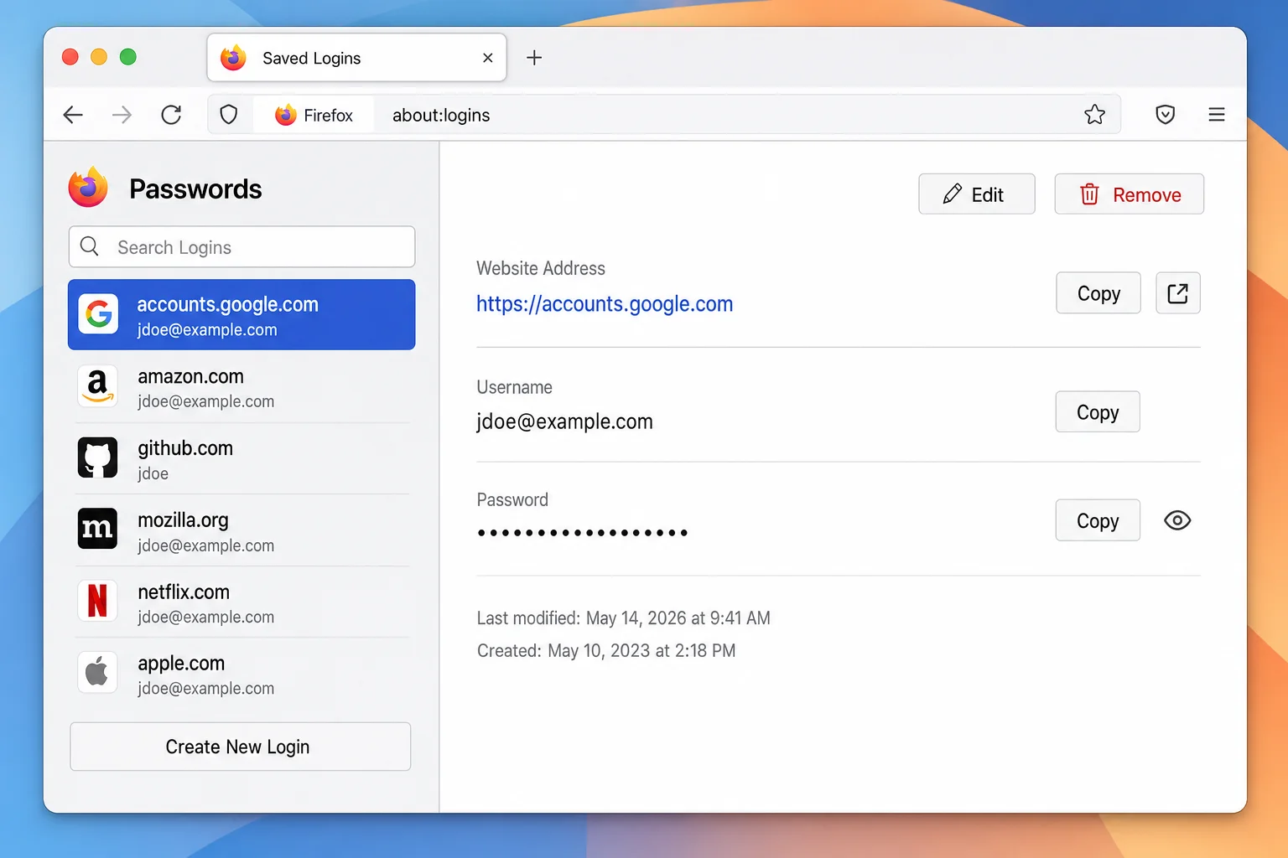The image size is (1288, 858).
Task: Click the Firefox logo beside Passwords
Action: [88, 187]
